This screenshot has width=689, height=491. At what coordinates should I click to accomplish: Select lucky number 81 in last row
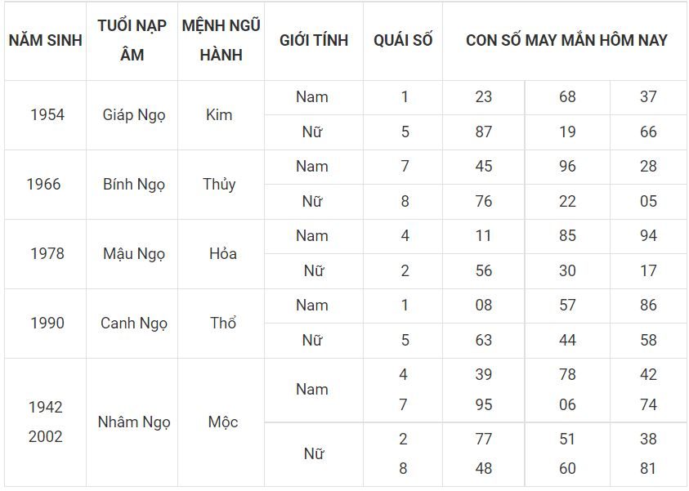(x=648, y=469)
